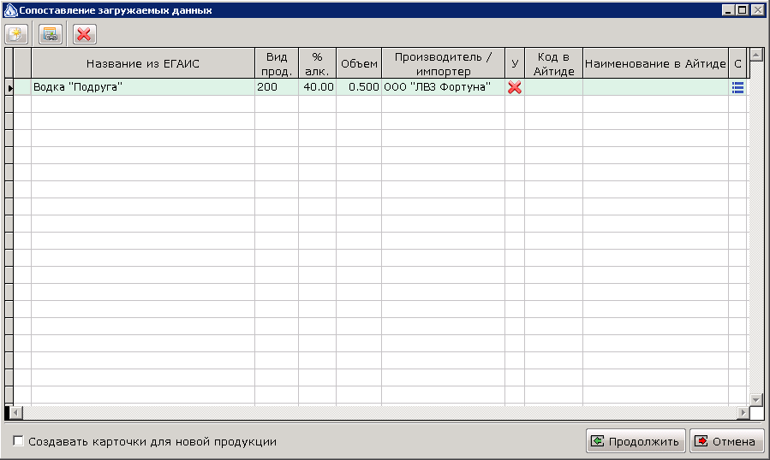Click the 200 product type cell
770x460 pixels.
tap(277, 87)
